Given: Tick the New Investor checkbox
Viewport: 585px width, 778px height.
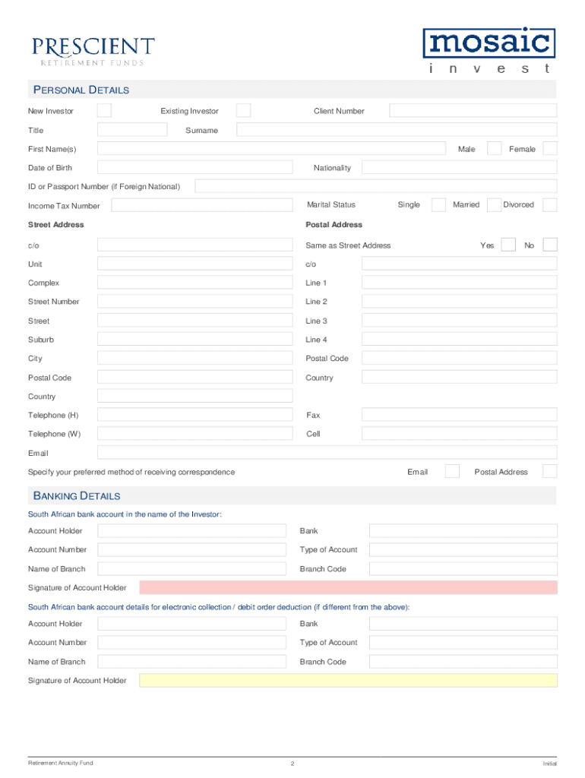Looking at the screenshot, I should tap(104, 111).
